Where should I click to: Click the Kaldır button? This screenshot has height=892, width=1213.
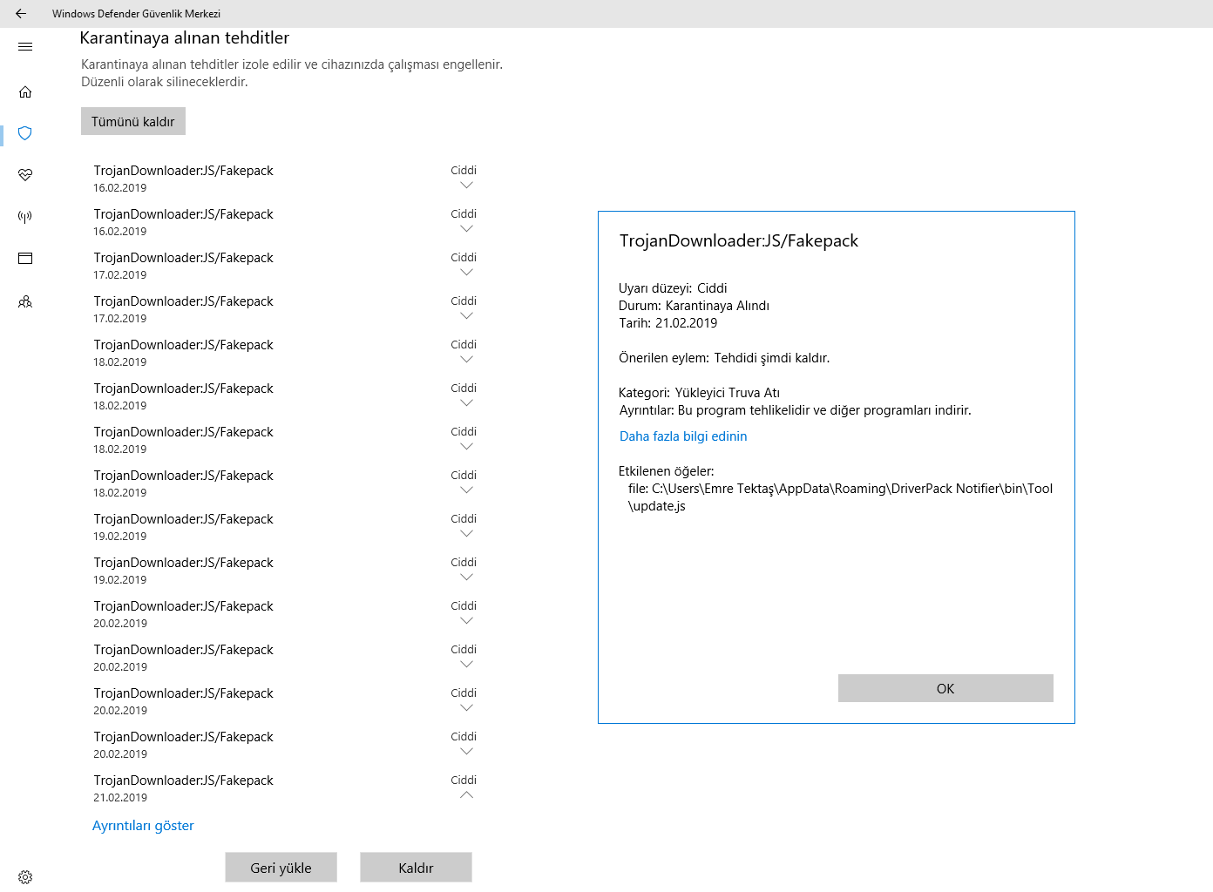coord(416,868)
